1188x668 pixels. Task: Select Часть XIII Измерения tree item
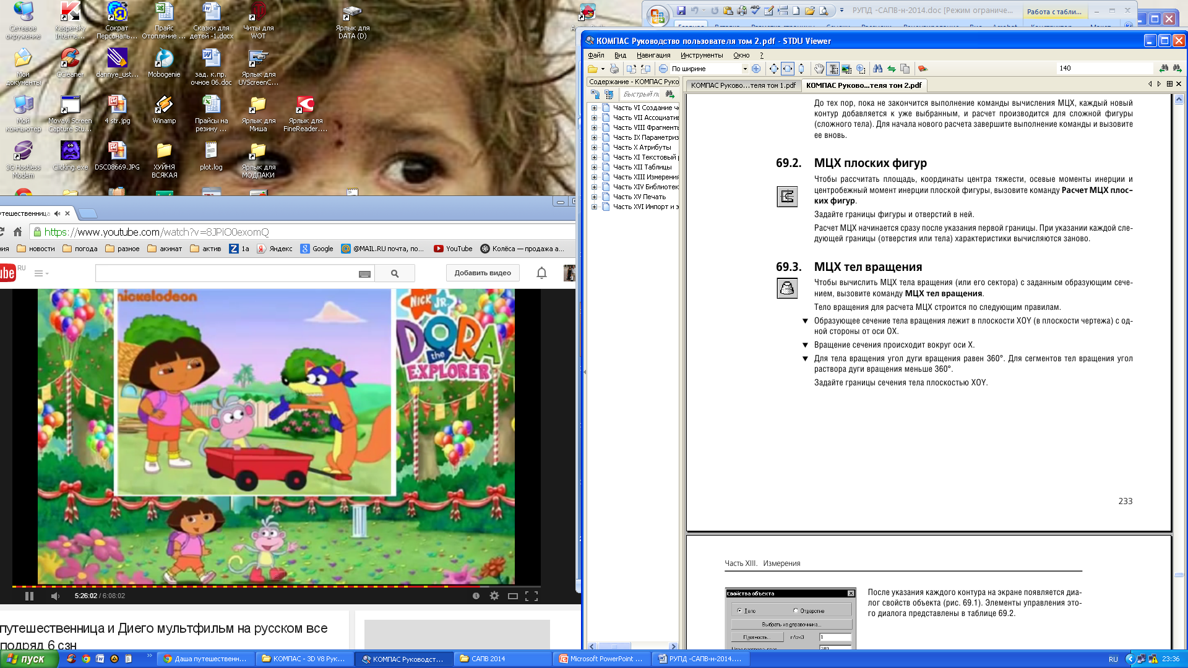coord(646,177)
